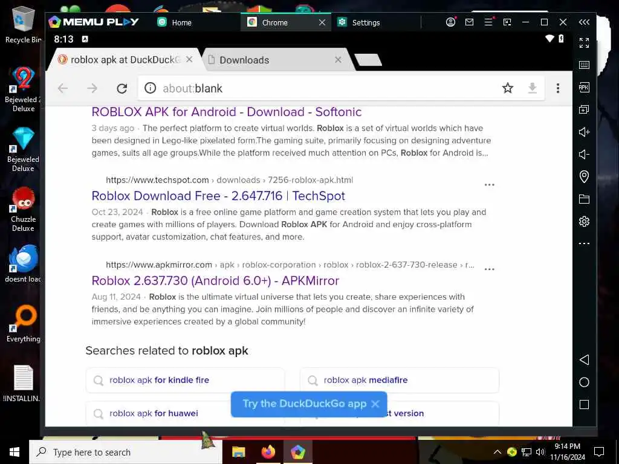Image resolution: width=619 pixels, height=464 pixels.
Task: Open options dots for APKMirror result
Action: (489, 269)
